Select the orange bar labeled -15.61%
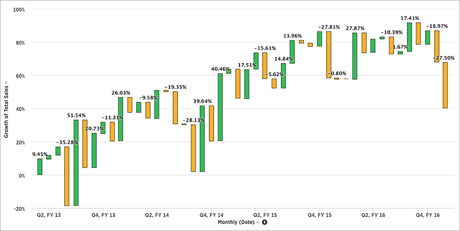The height and width of the screenshot is (231, 460). click(265, 66)
